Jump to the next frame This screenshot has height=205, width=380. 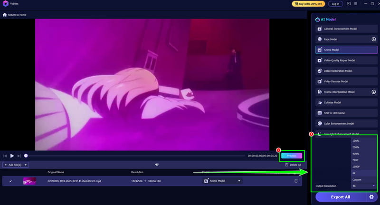[19, 156]
